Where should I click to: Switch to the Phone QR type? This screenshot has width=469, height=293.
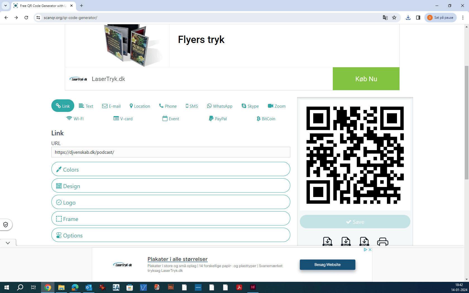[x=168, y=106]
